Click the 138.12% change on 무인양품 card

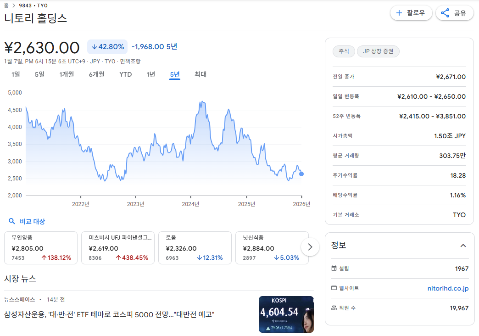(x=56, y=258)
